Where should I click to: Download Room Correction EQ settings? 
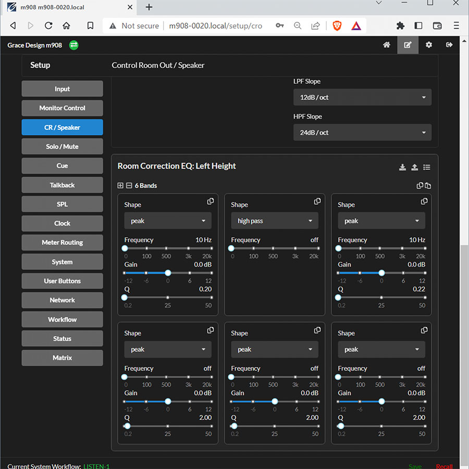point(402,167)
